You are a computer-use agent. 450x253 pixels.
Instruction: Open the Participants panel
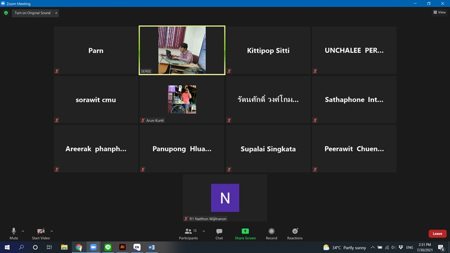(x=188, y=233)
